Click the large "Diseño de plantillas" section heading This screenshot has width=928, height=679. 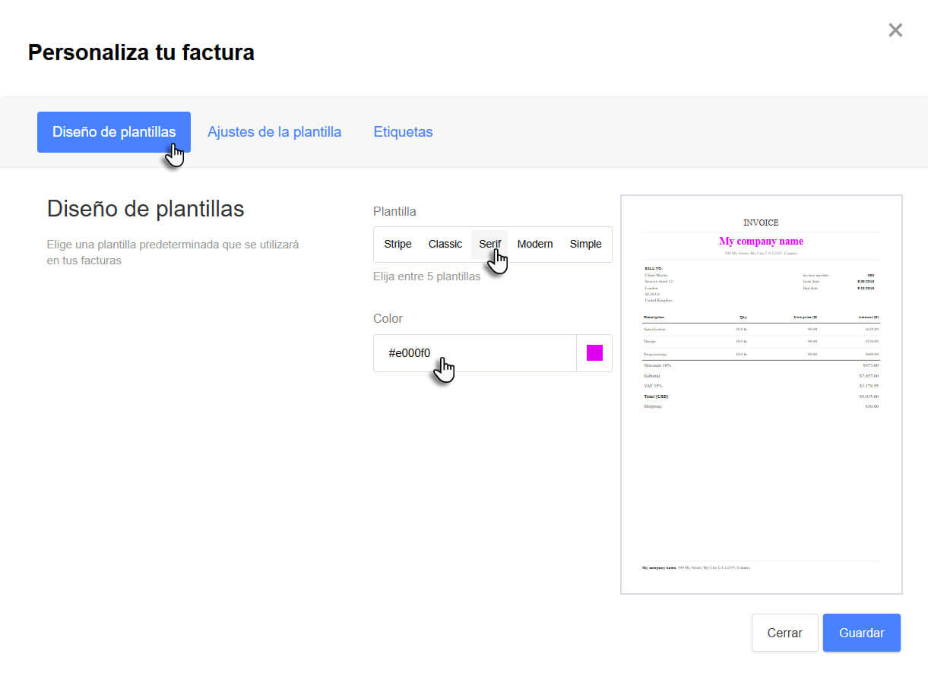[x=146, y=209]
